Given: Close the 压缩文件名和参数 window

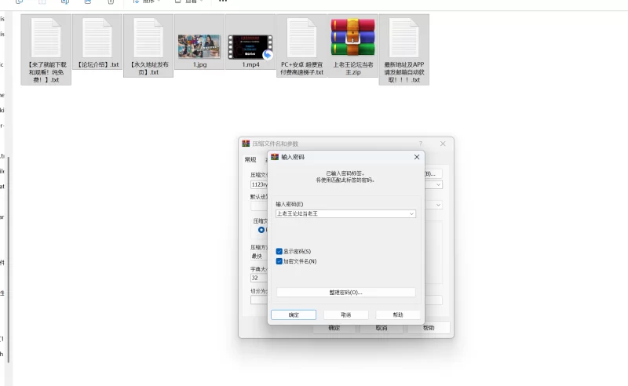Looking at the screenshot, I should 443,144.
